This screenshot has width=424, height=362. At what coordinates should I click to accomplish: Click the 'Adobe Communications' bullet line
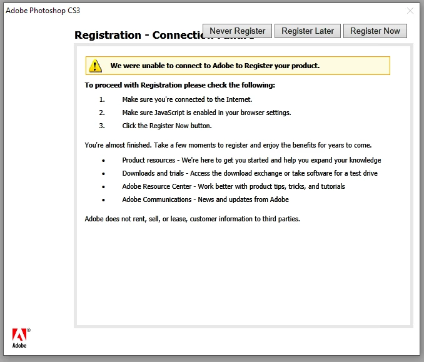(x=206, y=199)
